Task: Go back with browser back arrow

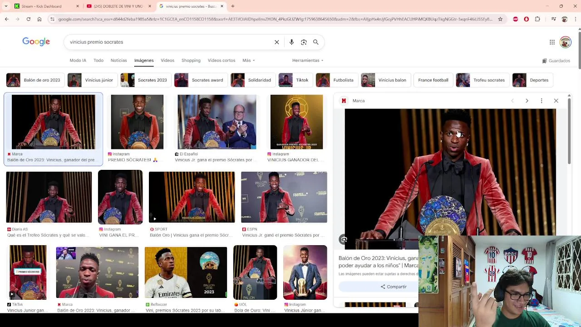Action: (6, 19)
